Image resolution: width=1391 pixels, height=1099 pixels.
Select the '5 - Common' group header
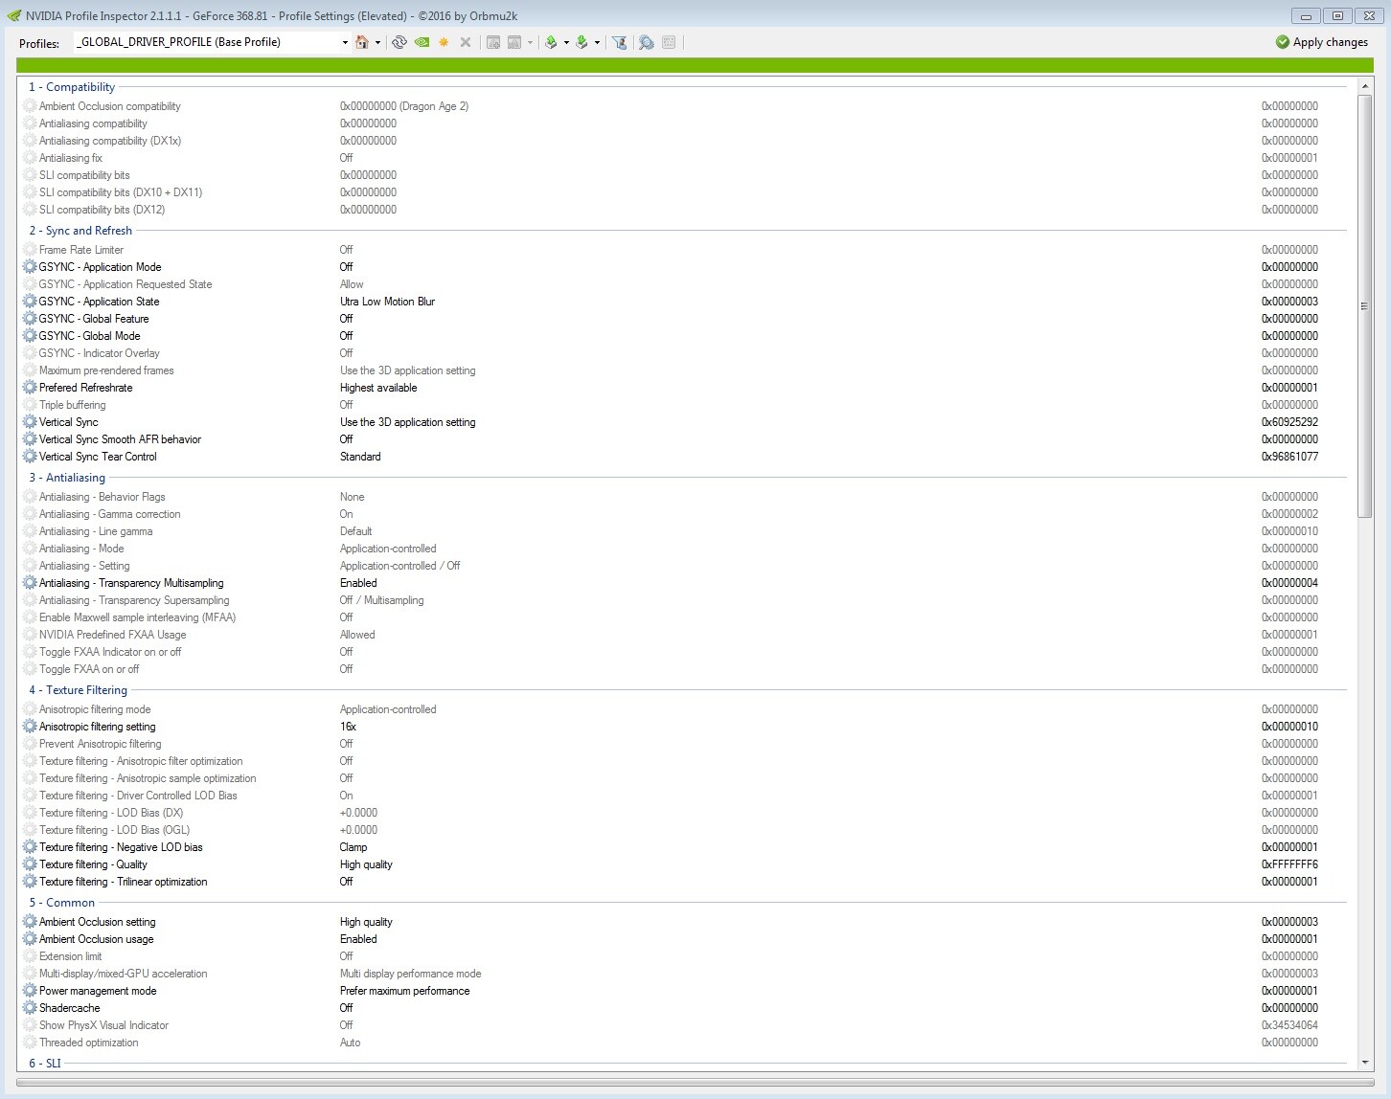(61, 903)
